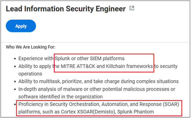Click the bullet point before 'Ability to apply'
Viewport: 191px width, 118px height.
15,66
